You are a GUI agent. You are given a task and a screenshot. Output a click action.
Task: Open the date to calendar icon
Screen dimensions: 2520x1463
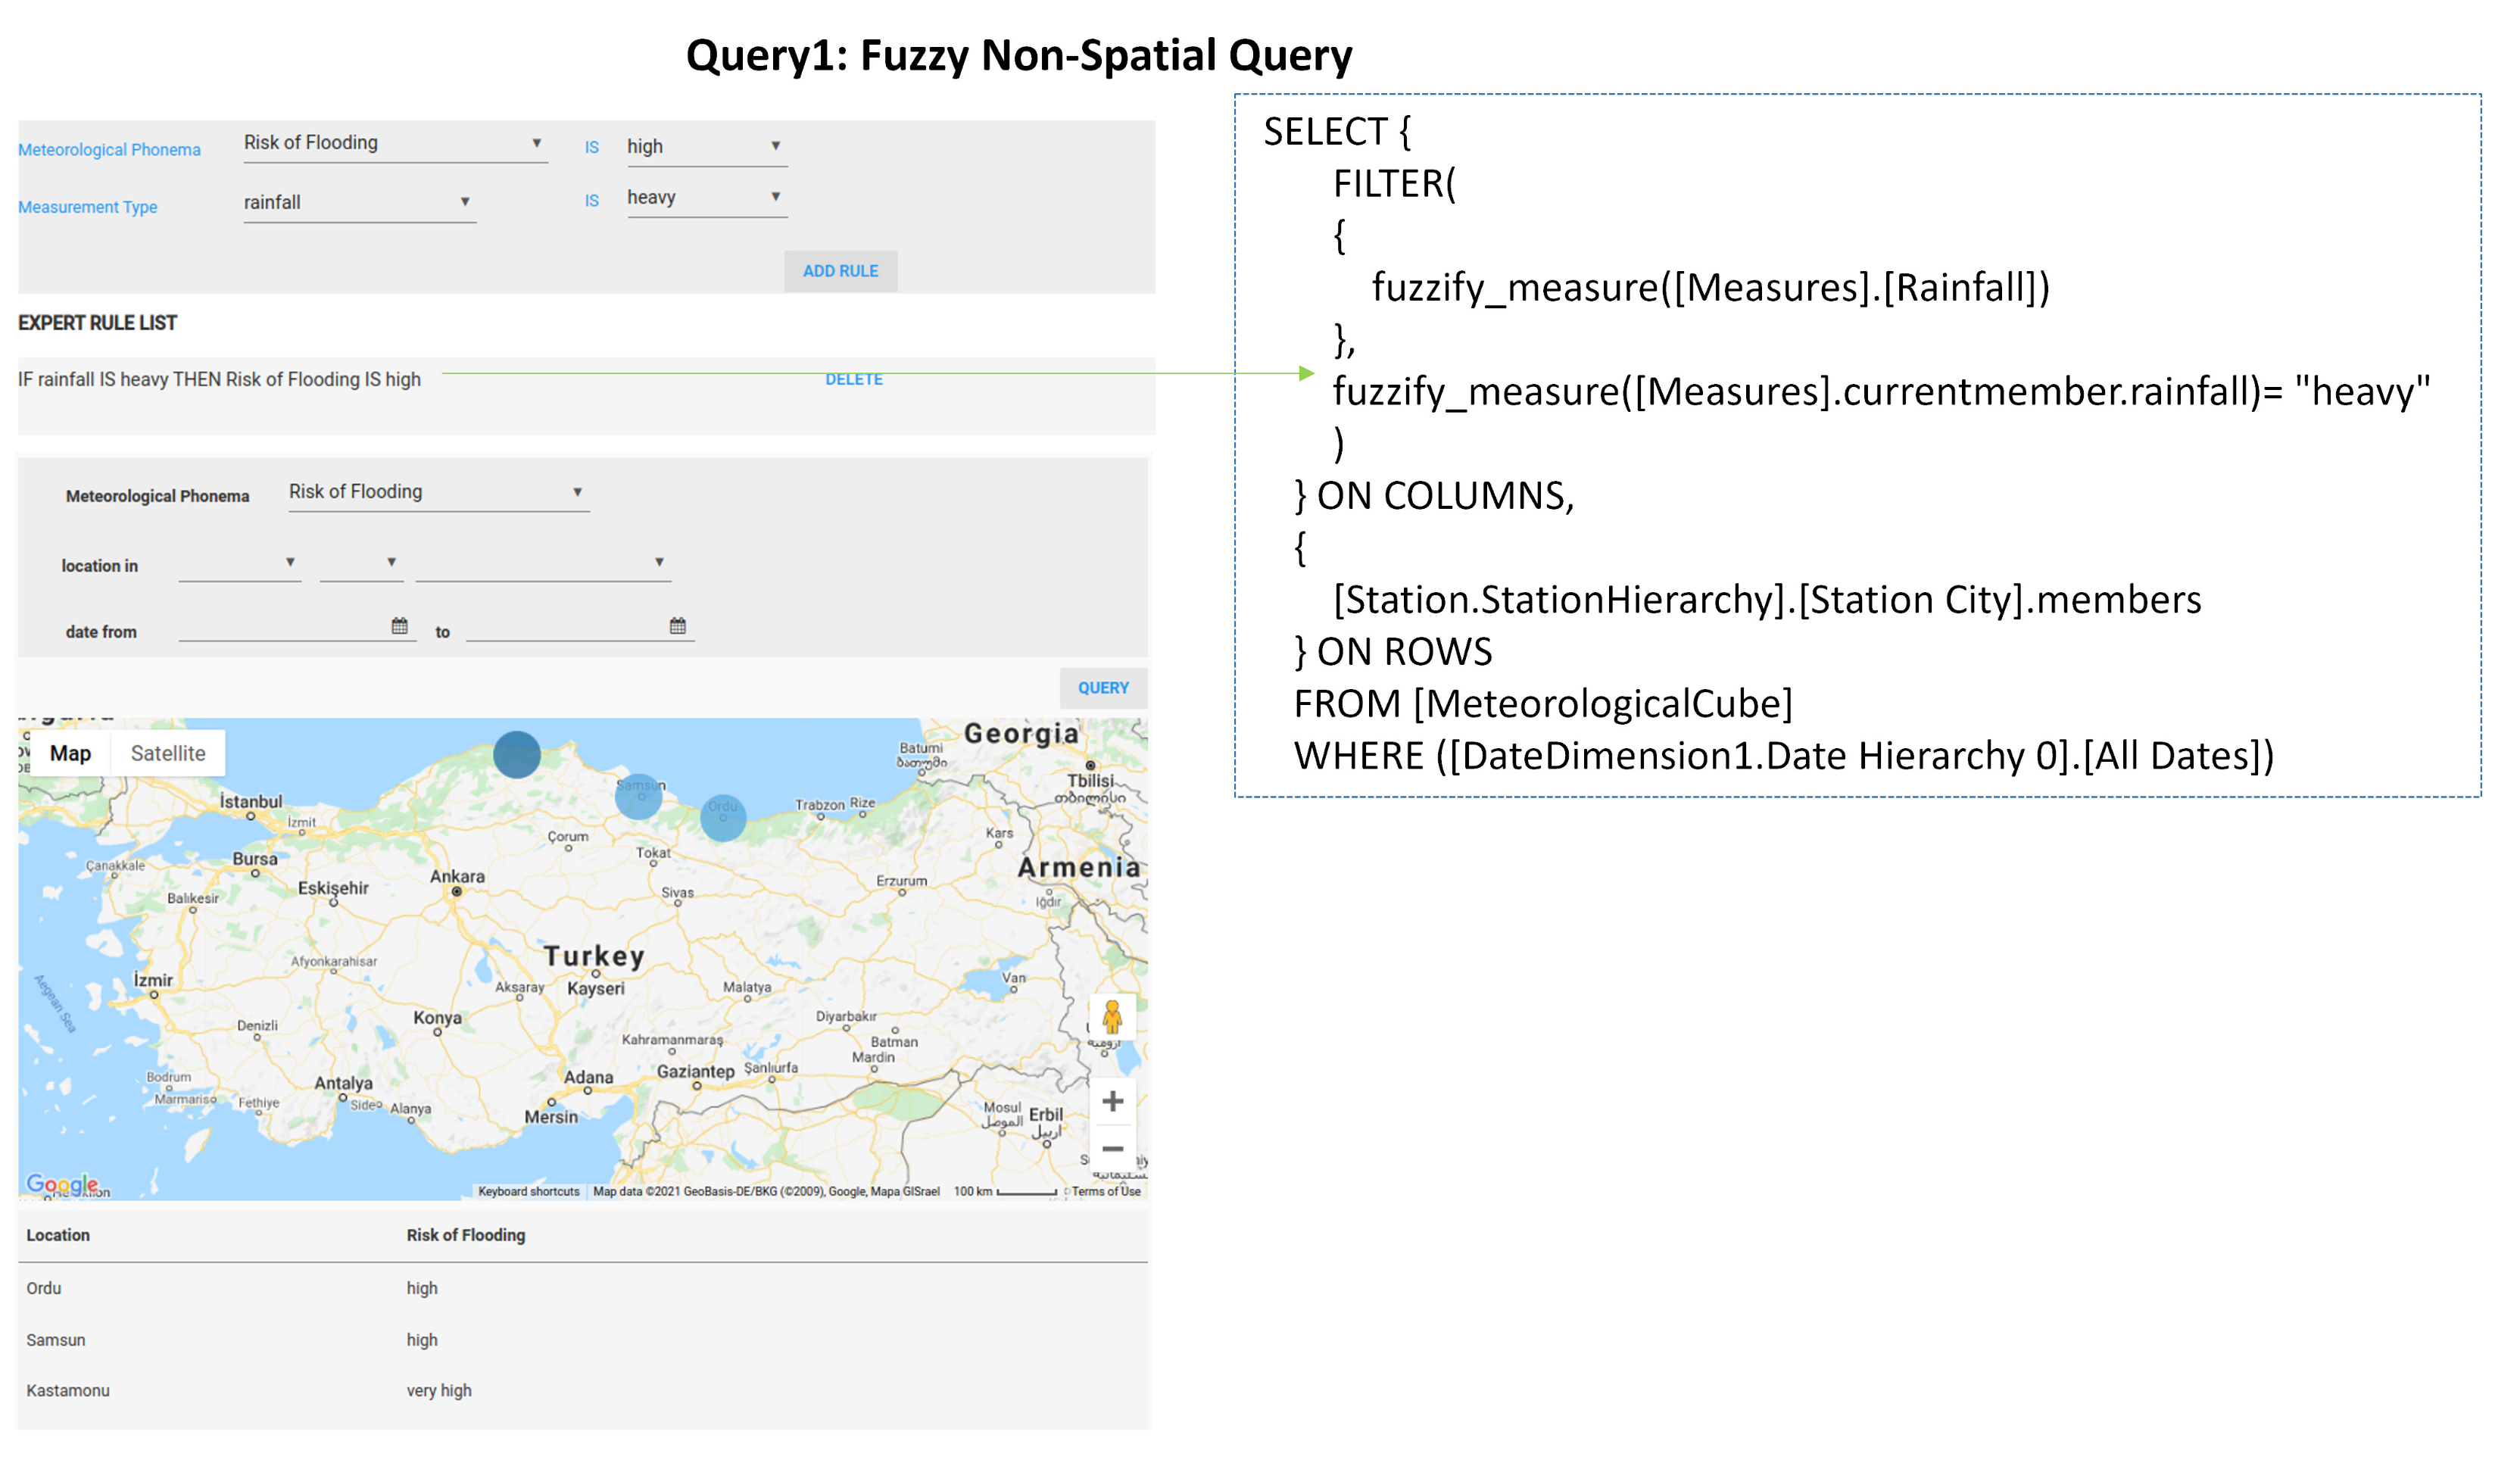[x=677, y=626]
